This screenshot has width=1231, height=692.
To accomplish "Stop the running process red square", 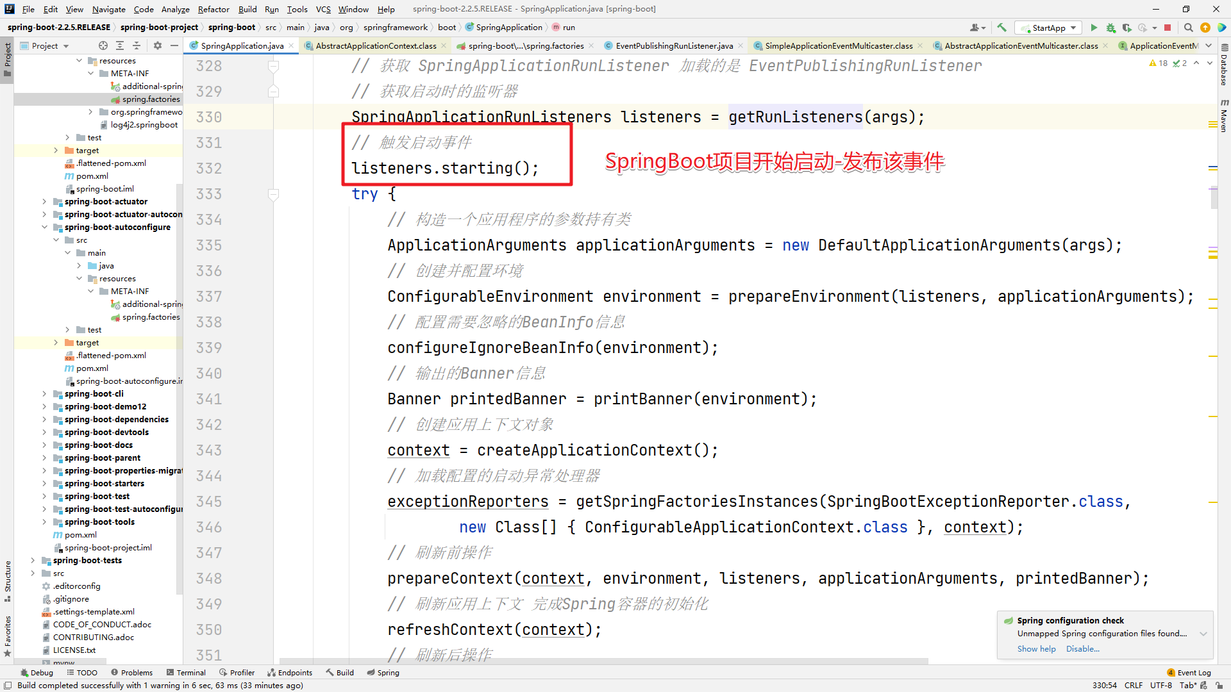I will (1168, 28).
